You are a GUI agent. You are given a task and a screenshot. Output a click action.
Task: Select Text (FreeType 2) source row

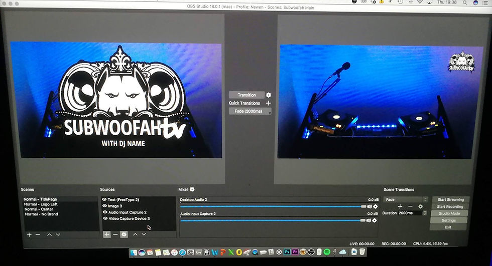(x=139, y=199)
